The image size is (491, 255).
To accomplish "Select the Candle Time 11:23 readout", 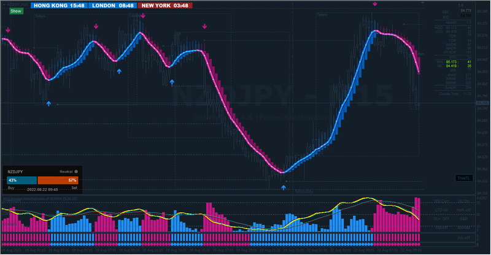I will point(455,94).
